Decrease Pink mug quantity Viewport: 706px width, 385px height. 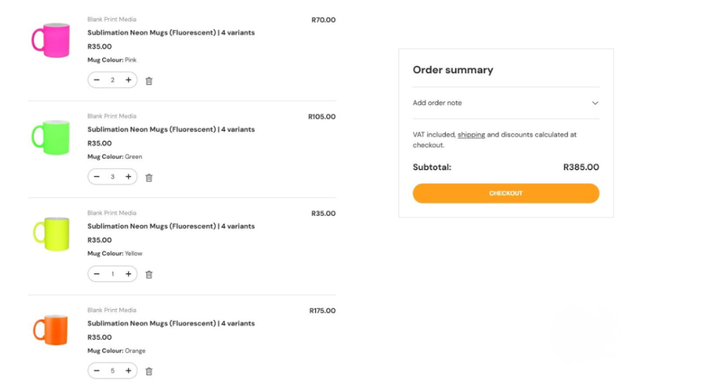[97, 80]
